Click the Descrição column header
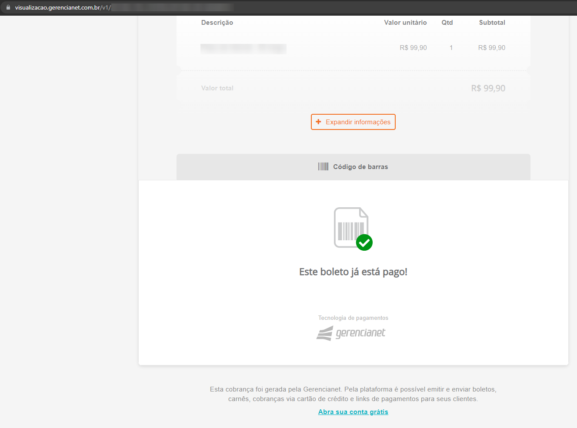Image resolution: width=577 pixels, height=428 pixels. (x=217, y=23)
